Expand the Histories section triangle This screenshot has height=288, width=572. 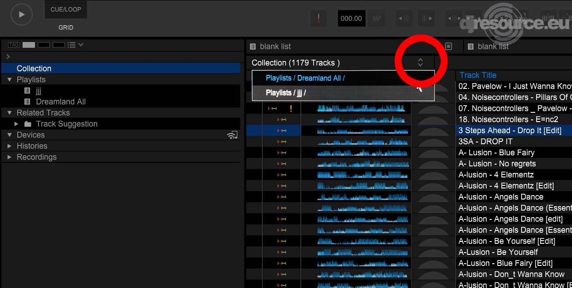coord(9,146)
